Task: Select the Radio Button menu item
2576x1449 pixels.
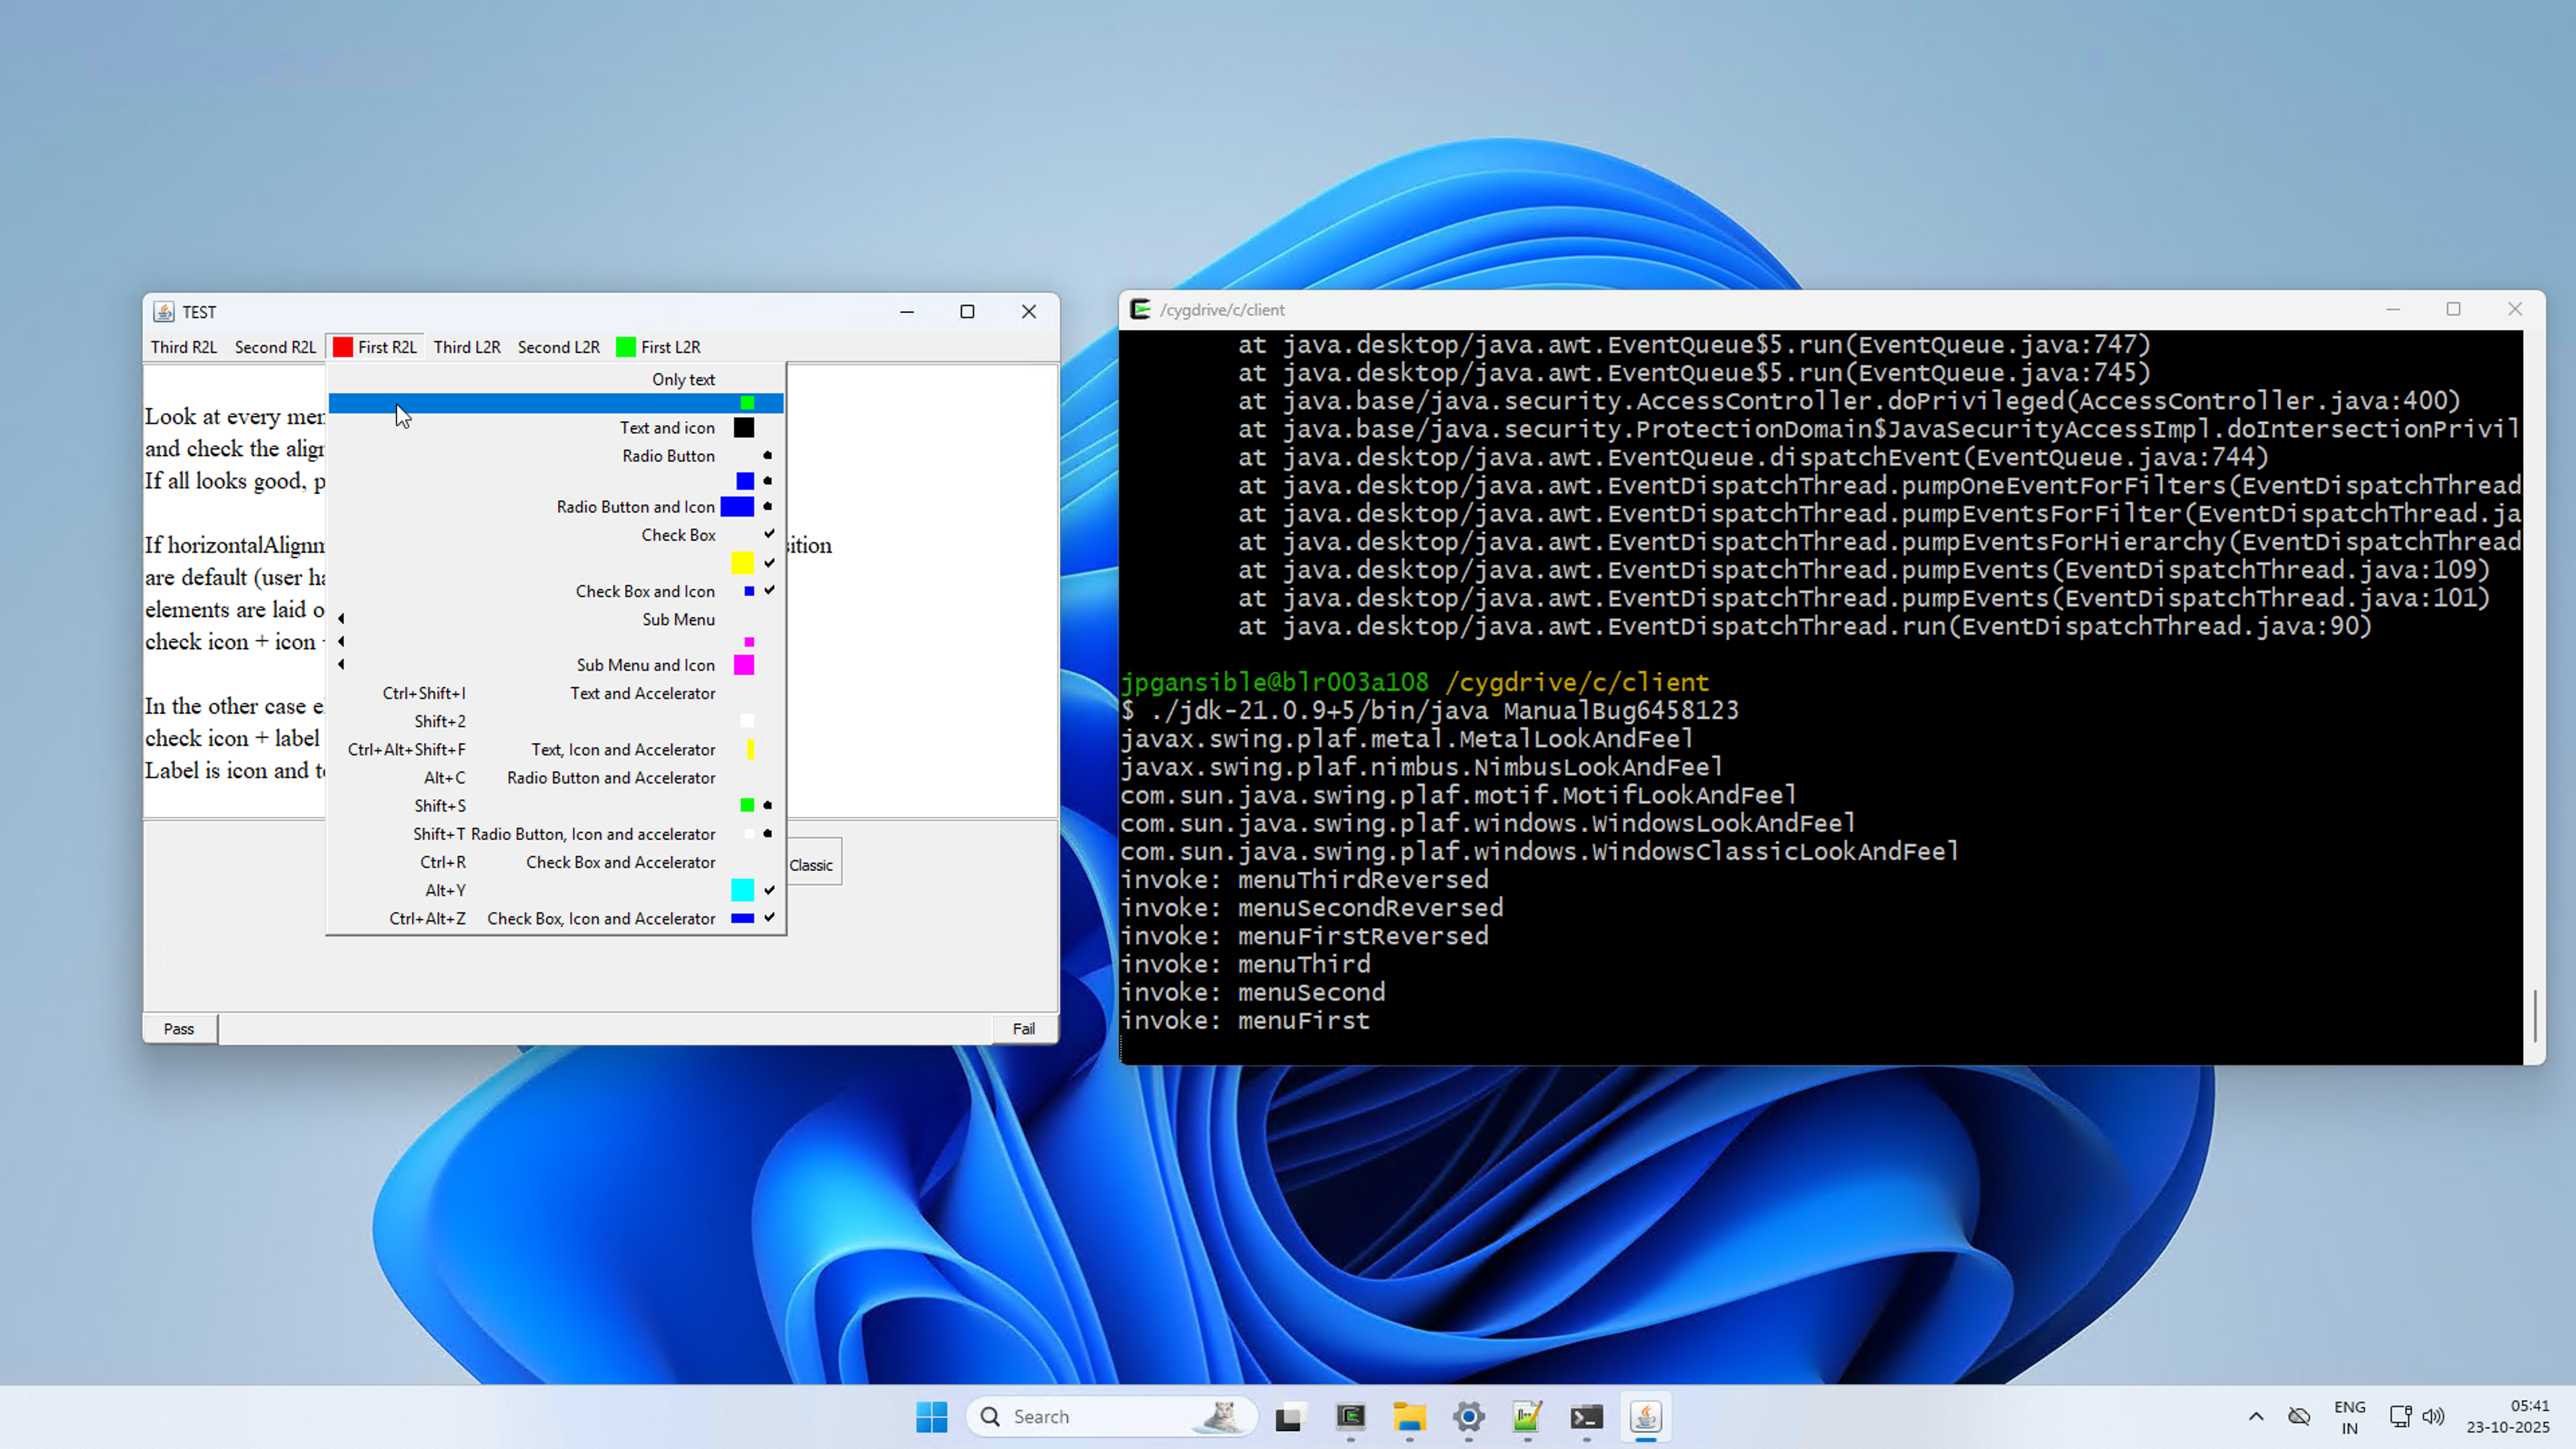Action: 668,456
